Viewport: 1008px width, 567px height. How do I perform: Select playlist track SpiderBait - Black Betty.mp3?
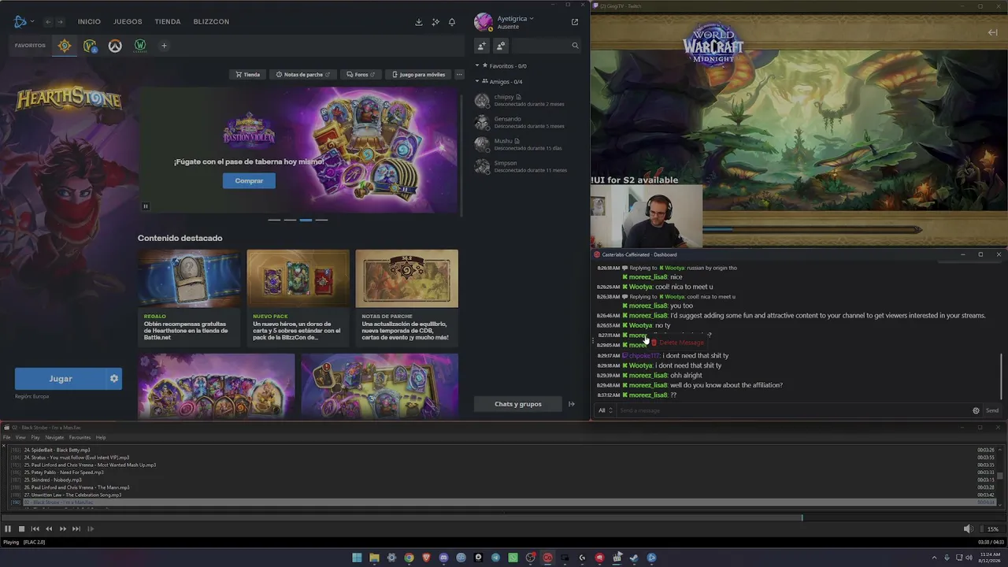(x=504, y=450)
